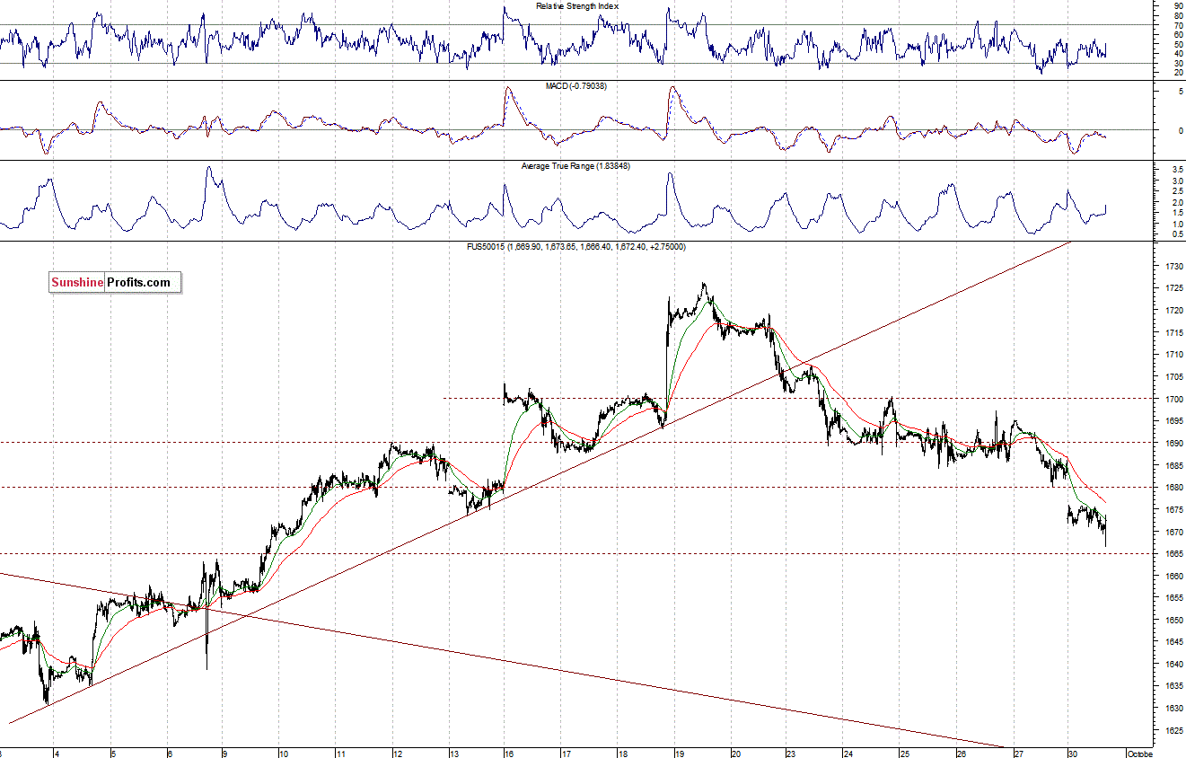The image size is (1186, 758).
Task: Click the RSI 90 axis label
Action: pyautogui.click(x=1177, y=6)
